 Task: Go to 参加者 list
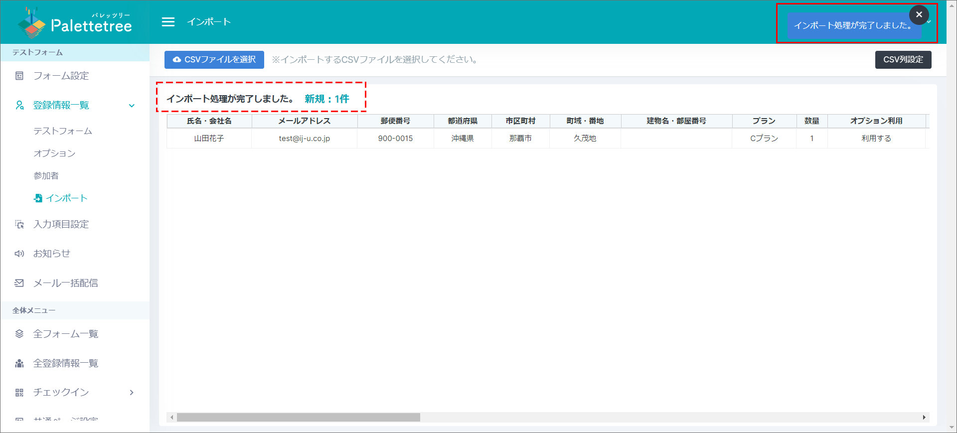pos(46,176)
